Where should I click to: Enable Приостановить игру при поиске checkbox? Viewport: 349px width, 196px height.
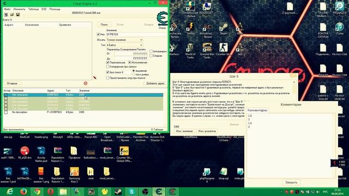click(108, 78)
